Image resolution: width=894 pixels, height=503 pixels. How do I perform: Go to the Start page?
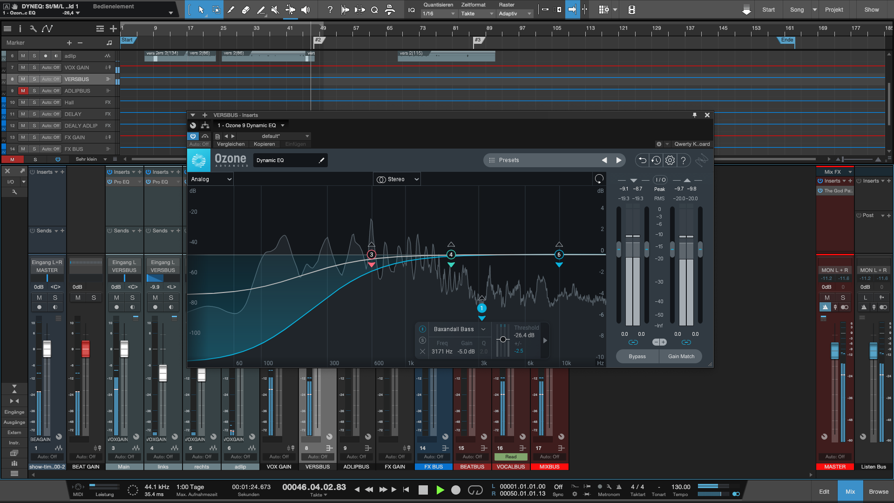pos(768,10)
